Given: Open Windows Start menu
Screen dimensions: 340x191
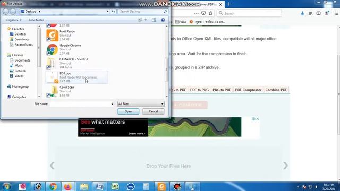Looking at the screenshot, I should point(6,186).
